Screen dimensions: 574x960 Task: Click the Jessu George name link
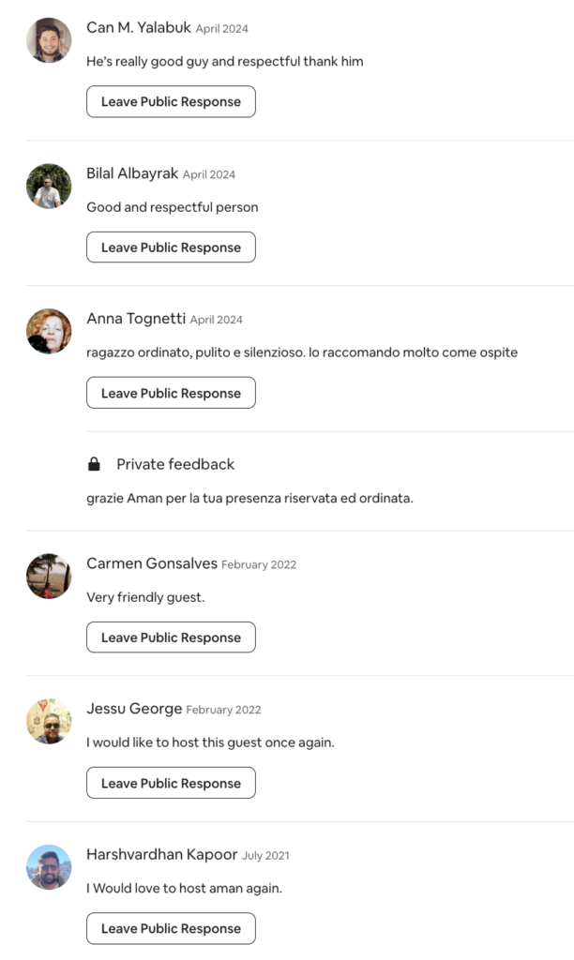pyautogui.click(x=134, y=709)
